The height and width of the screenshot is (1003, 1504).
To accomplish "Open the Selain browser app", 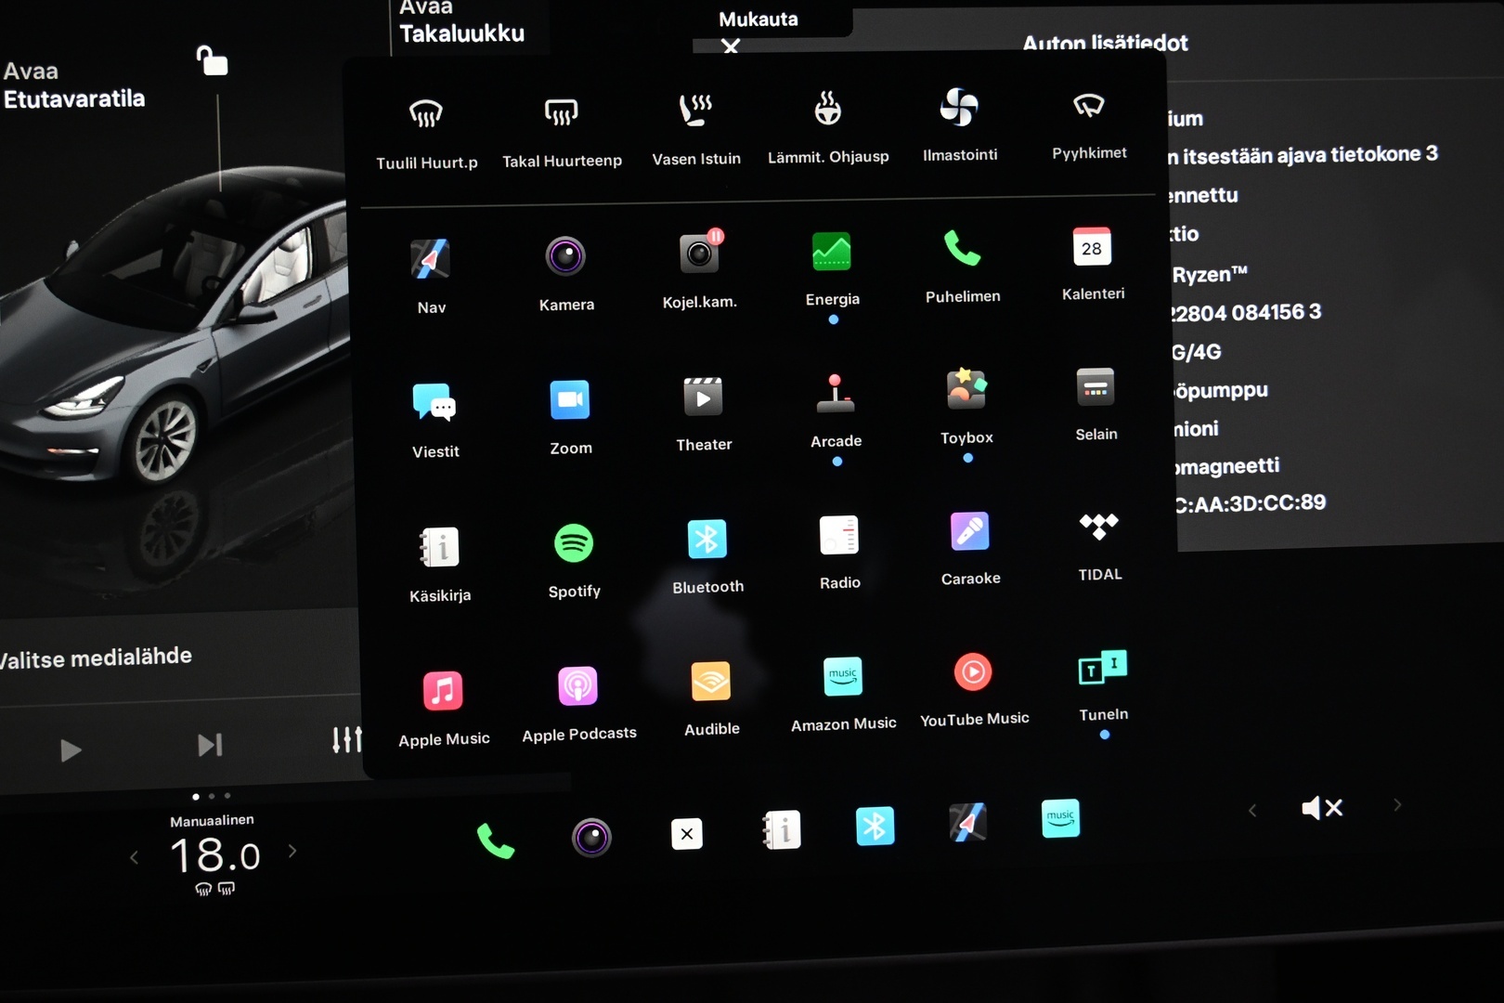I will [1096, 405].
